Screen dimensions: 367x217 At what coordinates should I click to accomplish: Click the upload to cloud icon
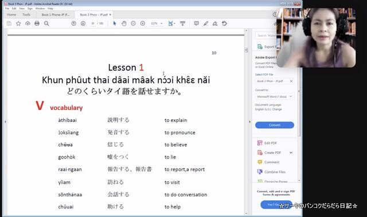tap(28, 23)
